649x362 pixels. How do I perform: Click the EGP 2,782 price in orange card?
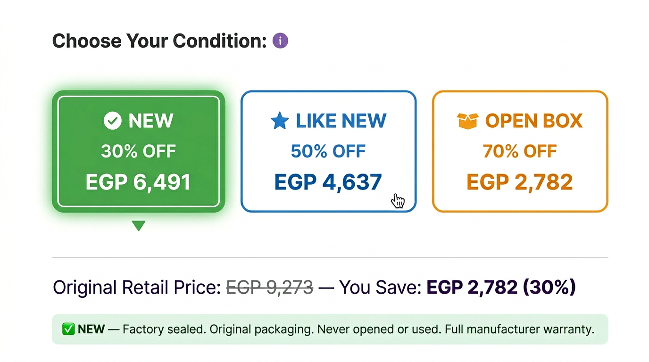[520, 182]
